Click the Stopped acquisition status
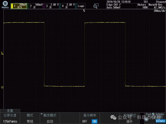166x124 pixels. click(161, 2)
